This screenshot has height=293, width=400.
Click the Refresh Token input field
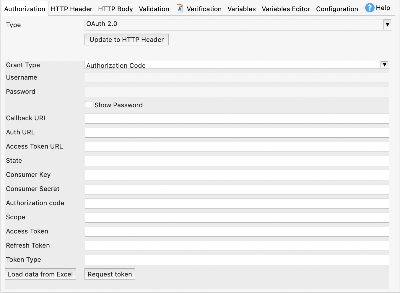[236, 246]
